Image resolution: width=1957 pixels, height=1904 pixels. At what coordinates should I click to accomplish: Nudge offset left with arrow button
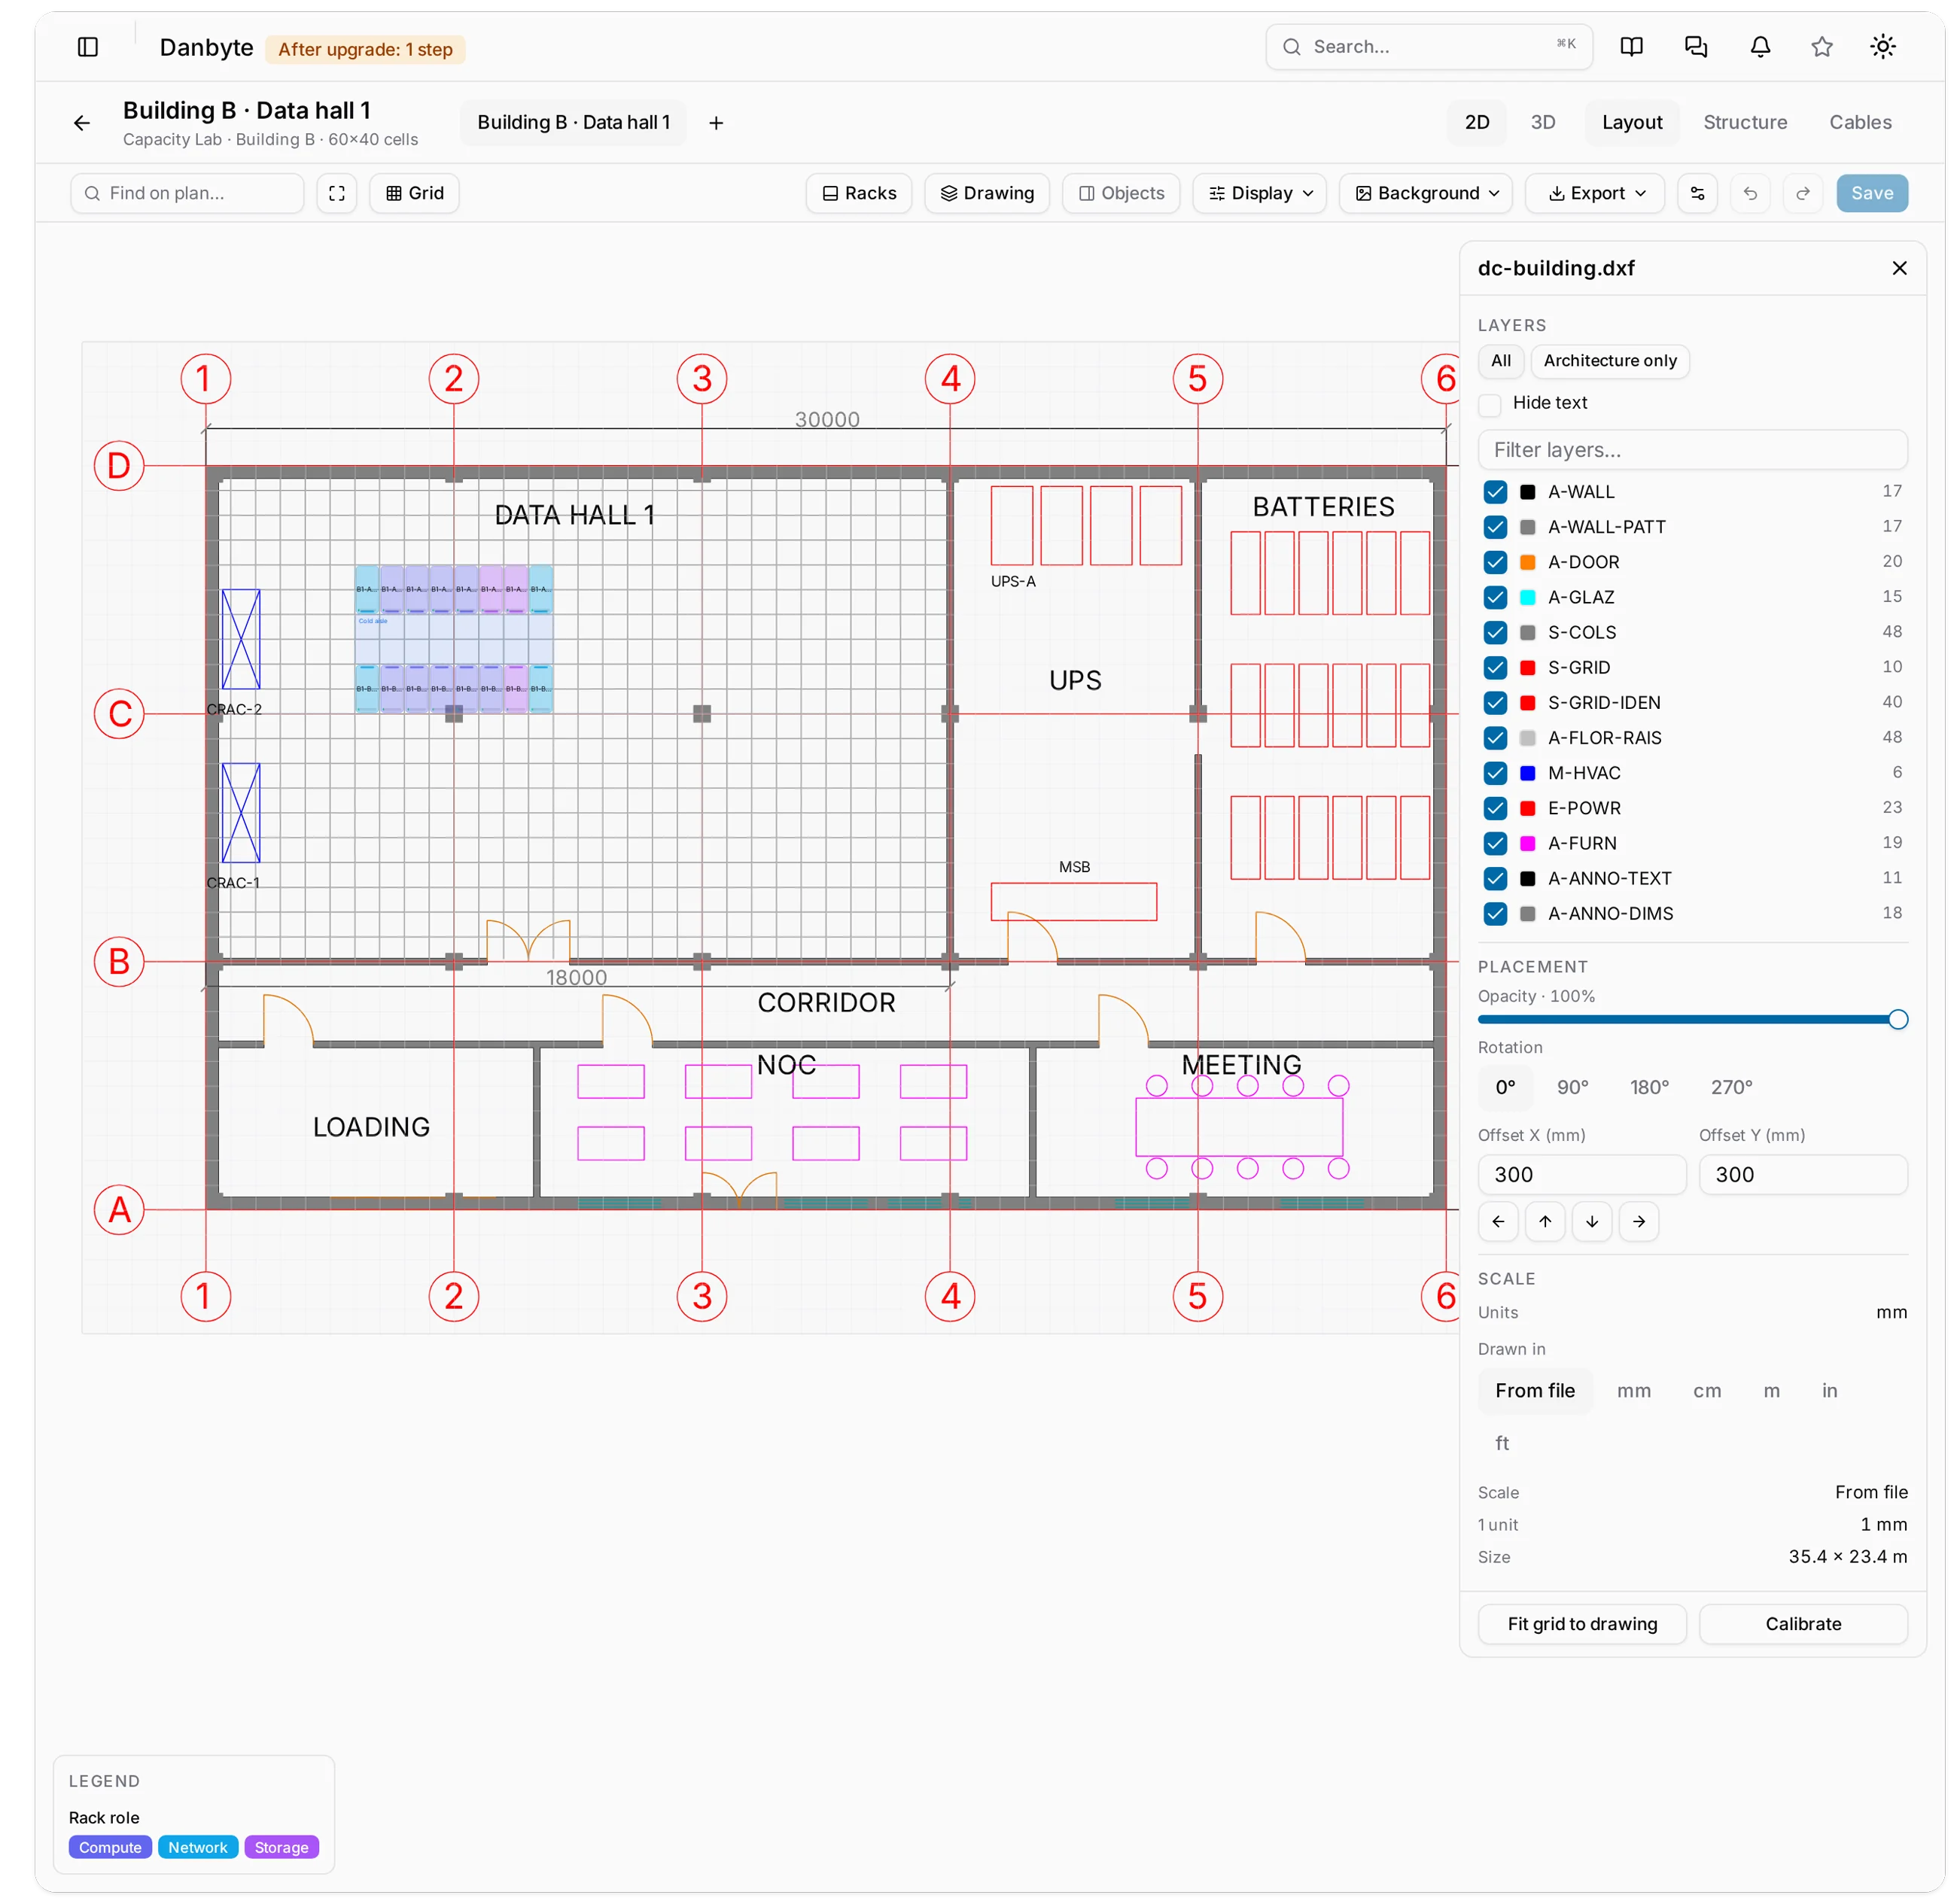coord(1498,1221)
